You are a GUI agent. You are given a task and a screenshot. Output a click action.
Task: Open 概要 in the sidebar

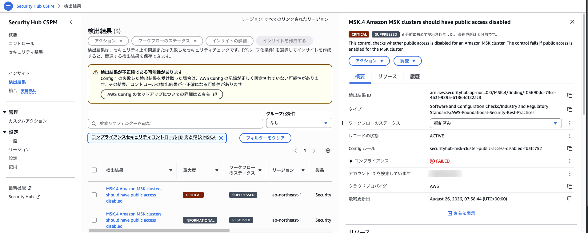coord(13,35)
